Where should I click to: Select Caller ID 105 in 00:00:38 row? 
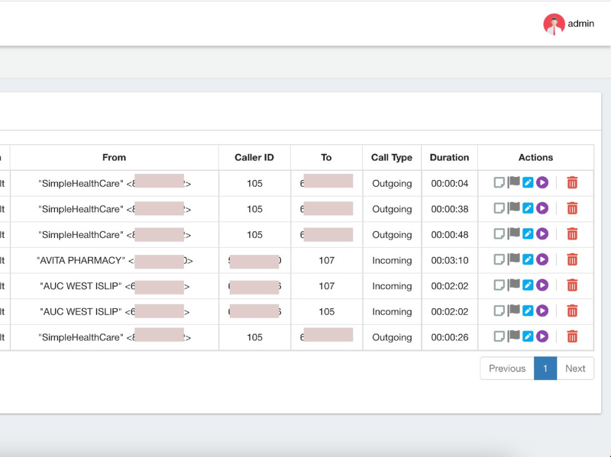pyautogui.click(x=254, y=209)
